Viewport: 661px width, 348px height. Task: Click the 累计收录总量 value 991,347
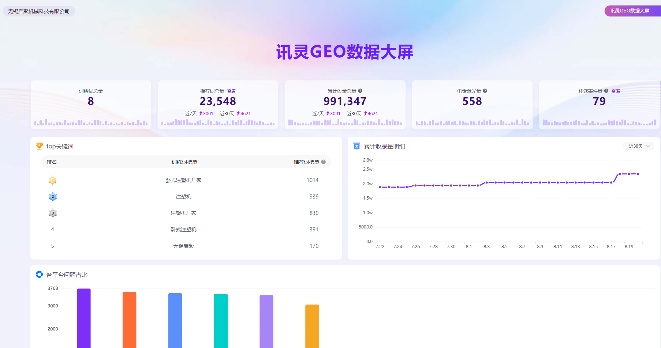click(x=345, y=101)
